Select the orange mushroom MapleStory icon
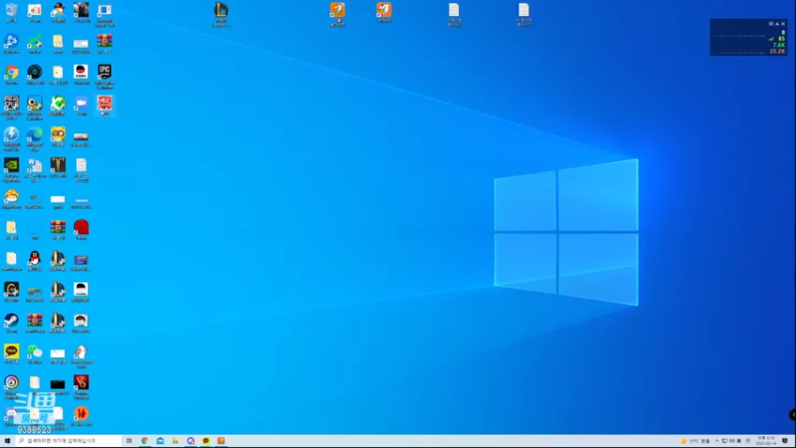 [11, 199]
